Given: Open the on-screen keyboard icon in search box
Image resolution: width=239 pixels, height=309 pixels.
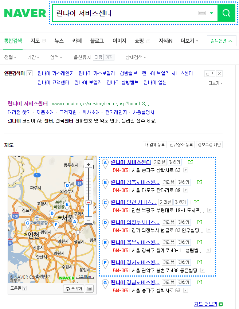Looking at the screenshot, I should click(x=202, y=13).
